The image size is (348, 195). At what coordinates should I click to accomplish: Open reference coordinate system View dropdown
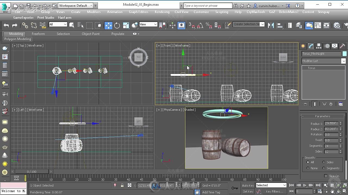(x=148, y=24)
